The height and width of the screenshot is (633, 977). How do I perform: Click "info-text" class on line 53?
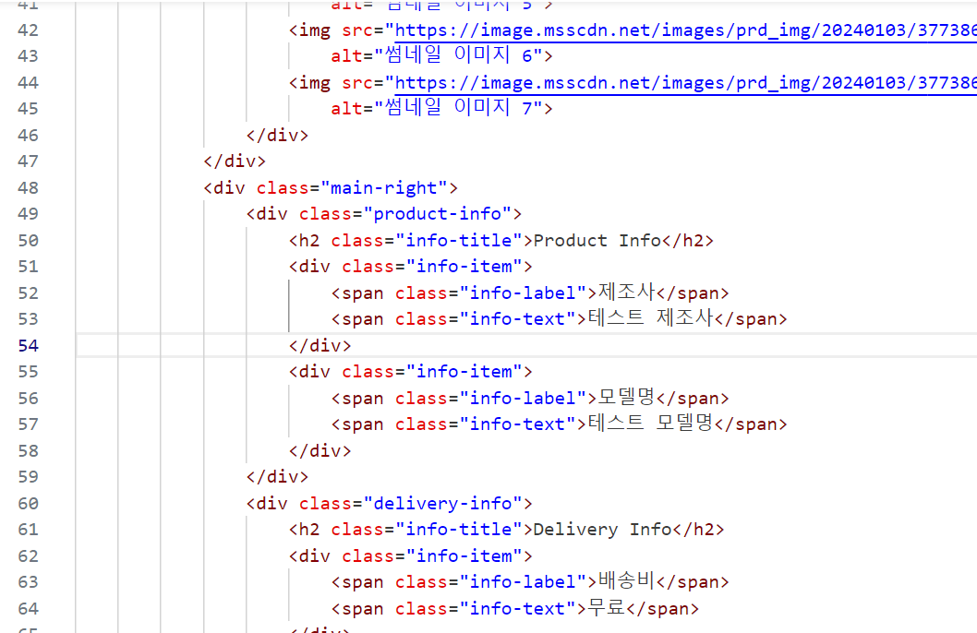point(517,319)
